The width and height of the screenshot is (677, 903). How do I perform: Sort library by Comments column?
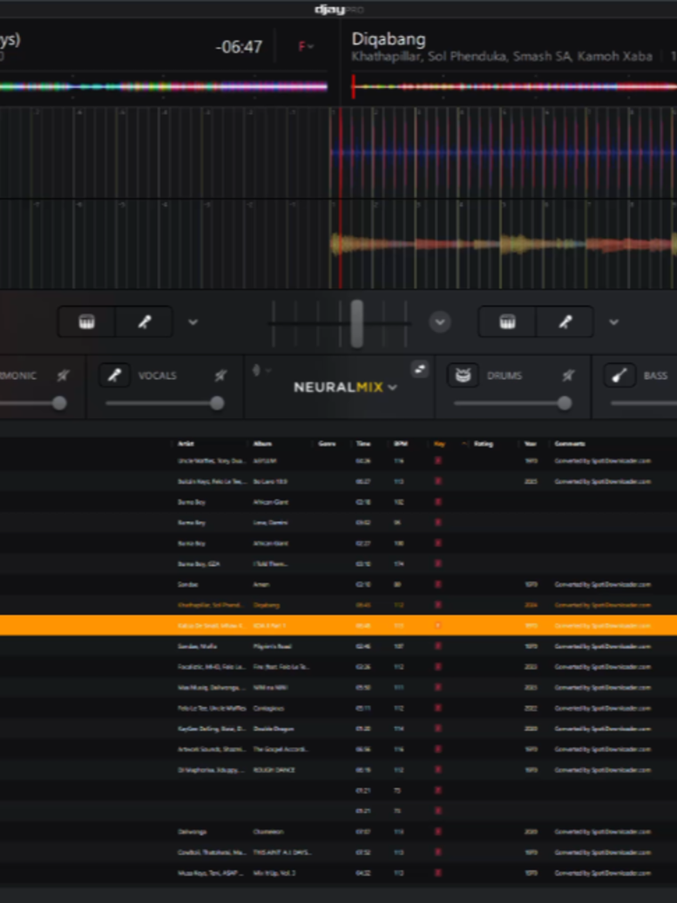tap(570, 444)
